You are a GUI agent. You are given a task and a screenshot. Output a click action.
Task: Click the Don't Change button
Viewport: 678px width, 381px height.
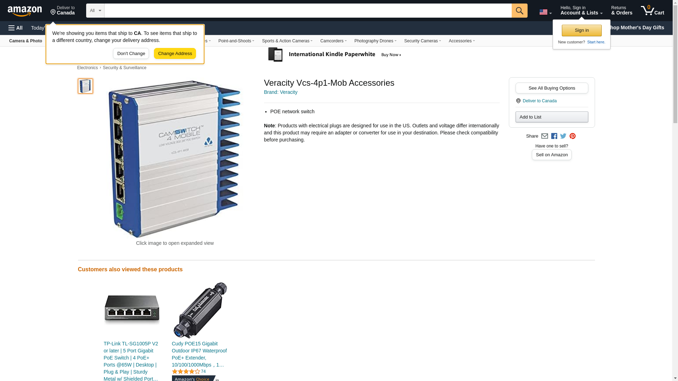coord(131,54)
